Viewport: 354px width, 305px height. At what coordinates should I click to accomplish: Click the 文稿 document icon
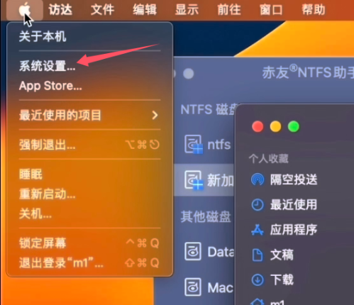tap(258, 255)
